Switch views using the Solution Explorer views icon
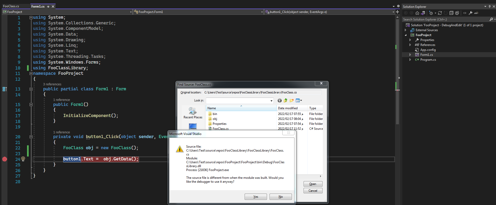 [x=423, y=13]
